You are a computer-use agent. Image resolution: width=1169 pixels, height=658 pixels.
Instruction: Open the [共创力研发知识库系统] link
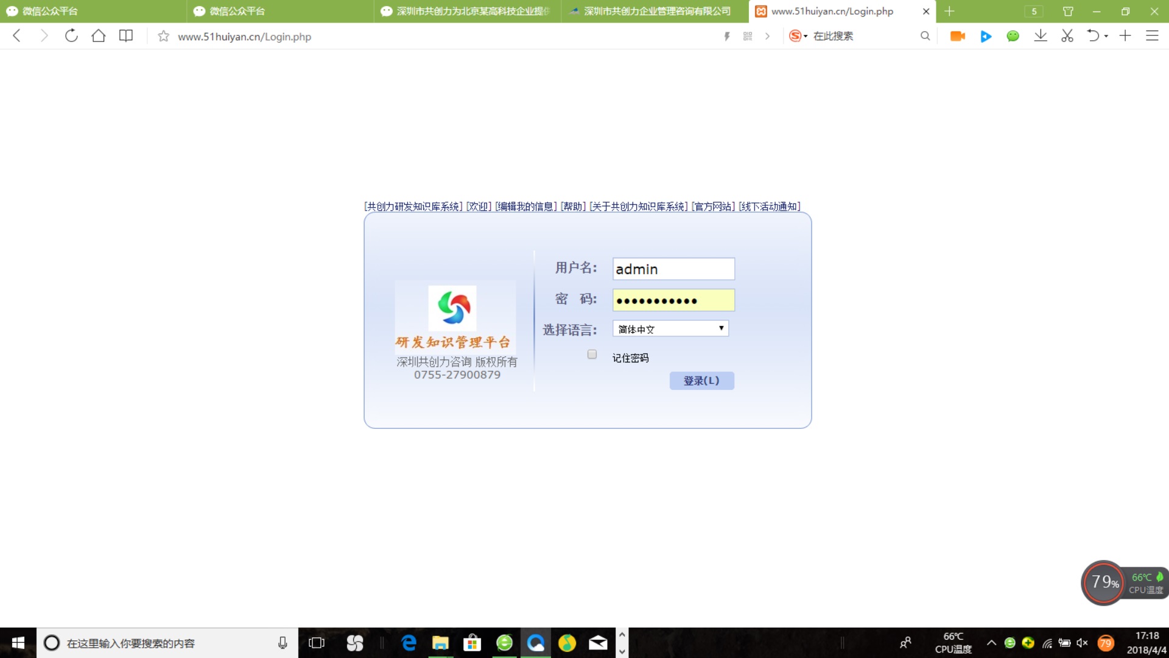pos(413,207)
